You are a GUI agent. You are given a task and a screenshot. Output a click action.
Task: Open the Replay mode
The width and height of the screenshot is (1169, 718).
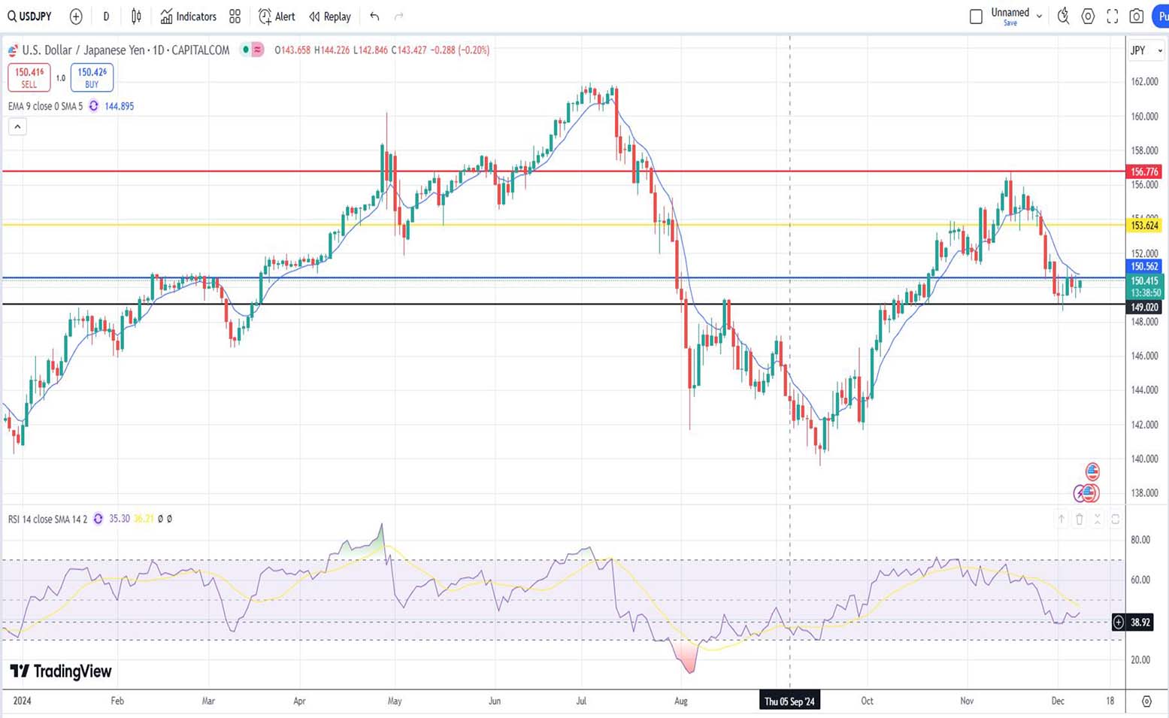click(x=329, y=17)
